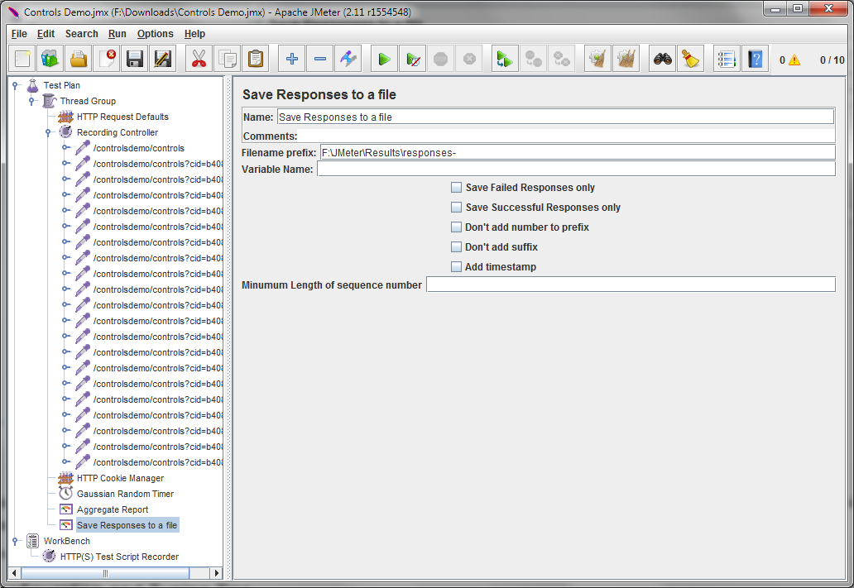The height and width of the screenshot is (588, 854).
Task: Click the tree scrollbar left arrow
Action: click(15, 573)
